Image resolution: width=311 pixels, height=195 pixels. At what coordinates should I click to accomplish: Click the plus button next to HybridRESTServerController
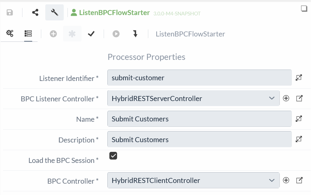coord(286,98)
